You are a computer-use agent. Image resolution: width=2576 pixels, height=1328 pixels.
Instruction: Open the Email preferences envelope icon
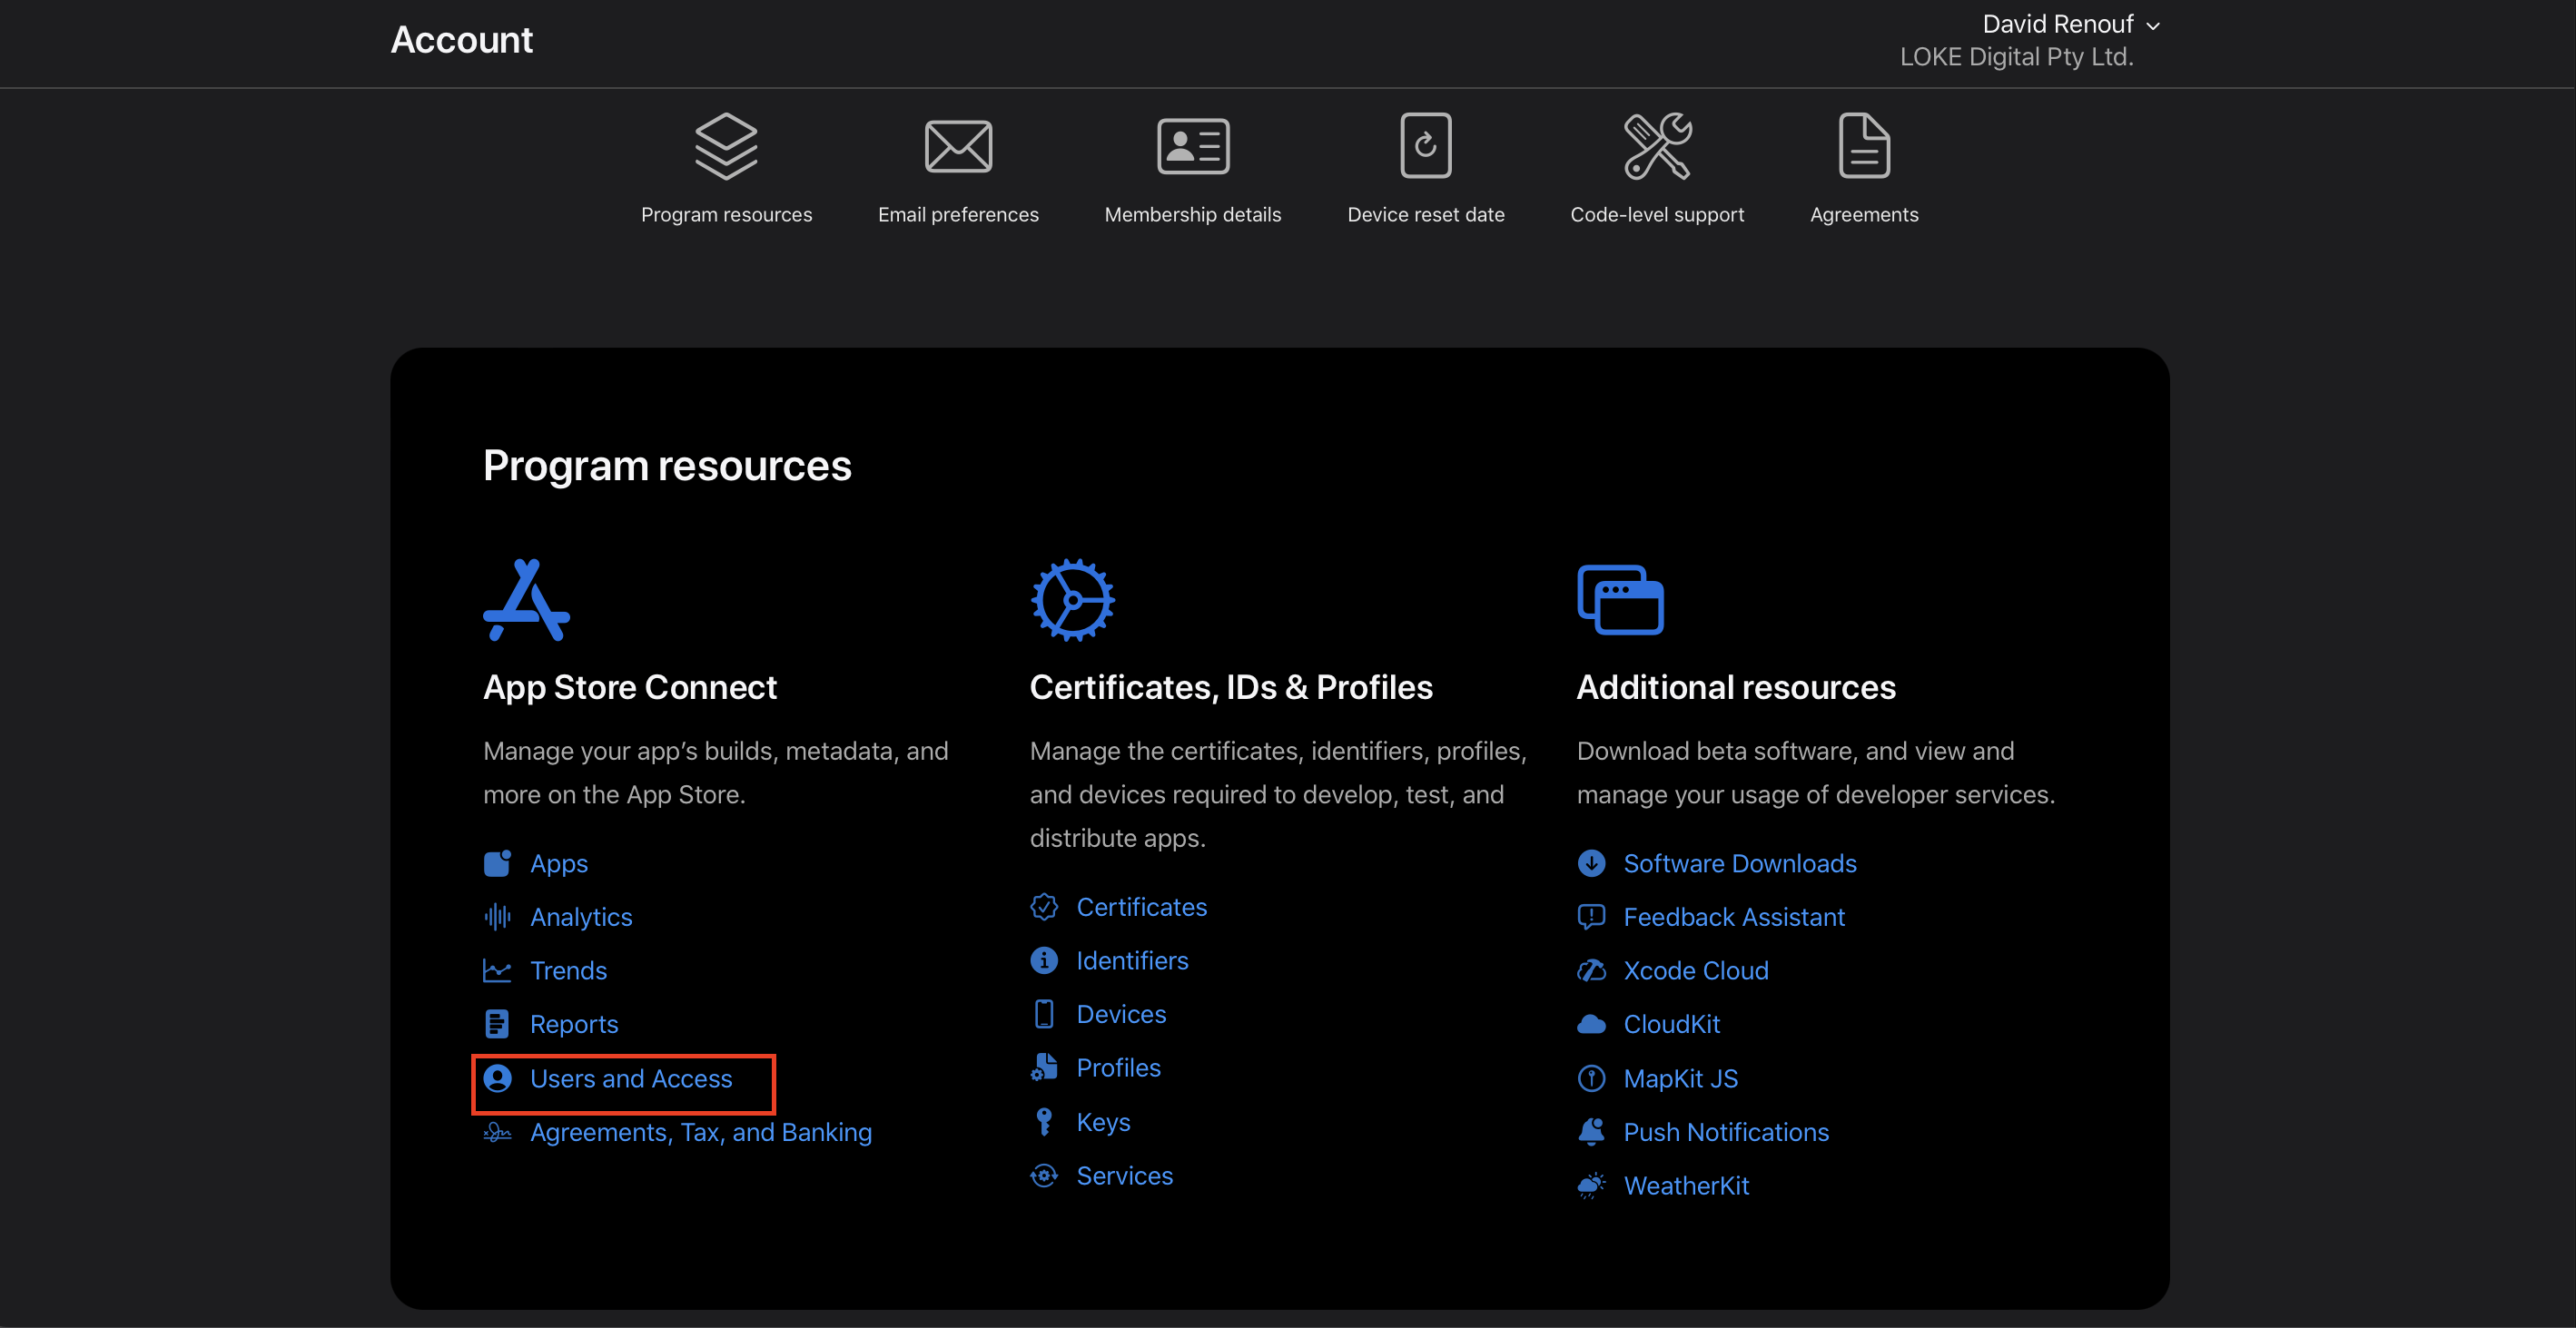click(958, 146)
